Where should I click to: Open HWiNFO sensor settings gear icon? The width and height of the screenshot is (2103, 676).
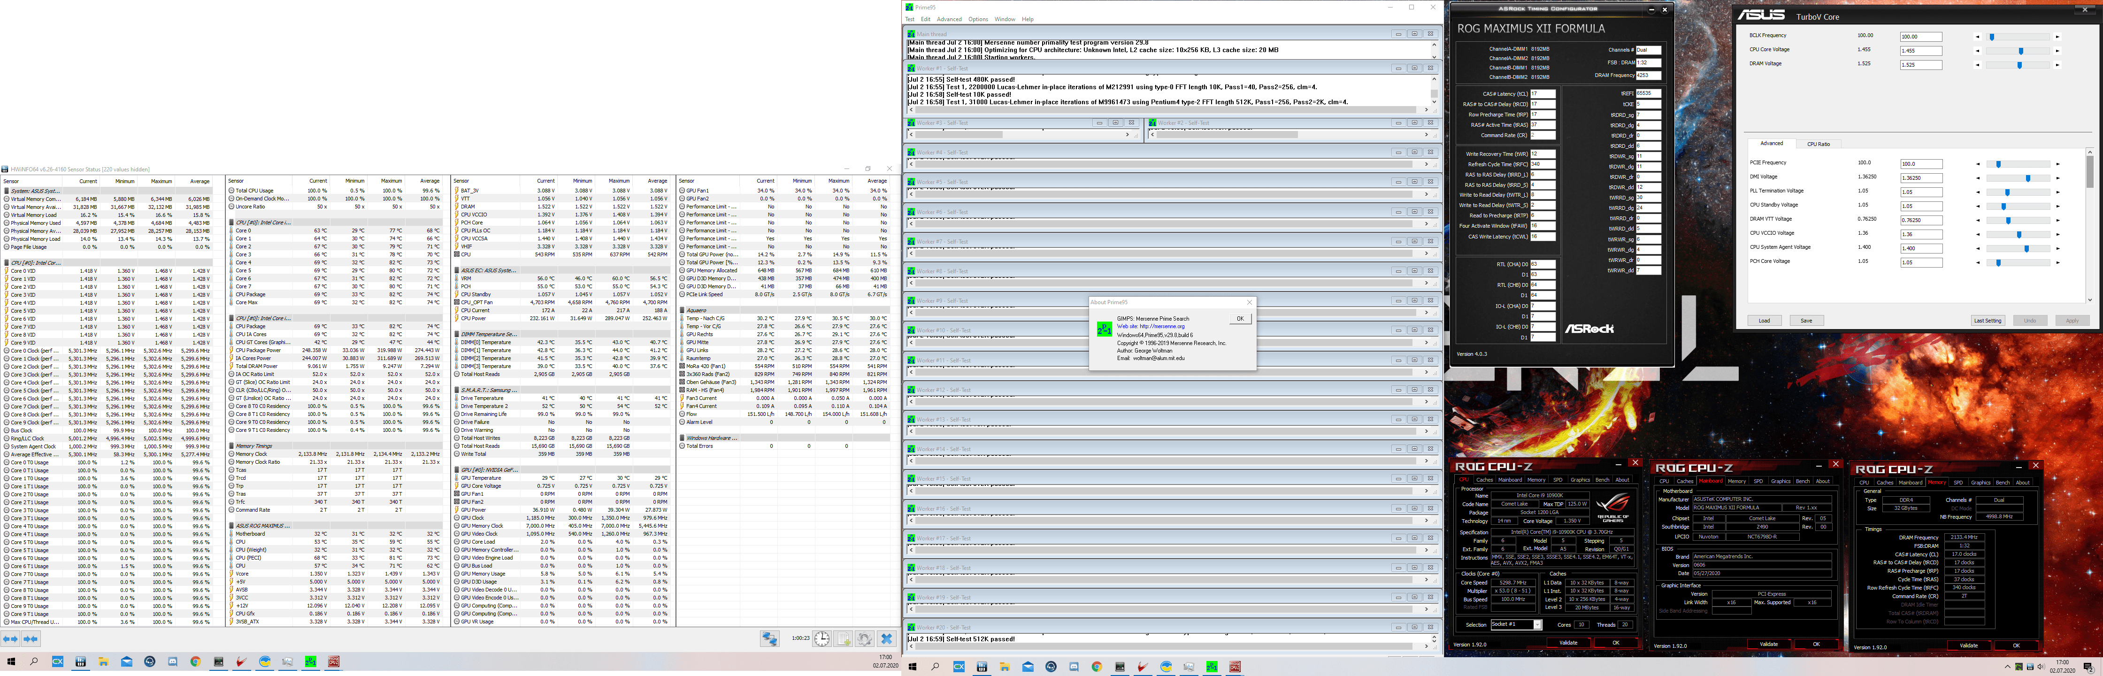click(865, 639)
